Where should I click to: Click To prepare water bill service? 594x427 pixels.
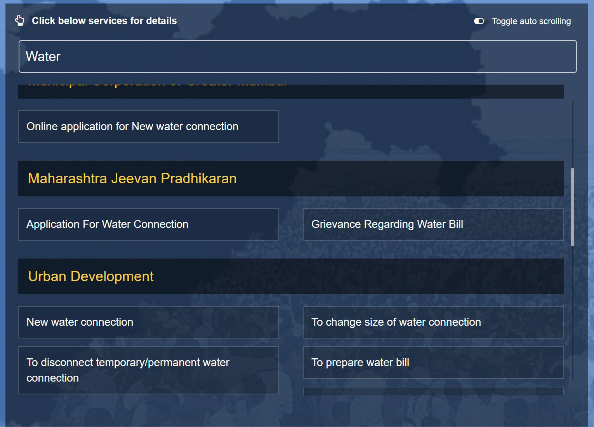[433, 362]
